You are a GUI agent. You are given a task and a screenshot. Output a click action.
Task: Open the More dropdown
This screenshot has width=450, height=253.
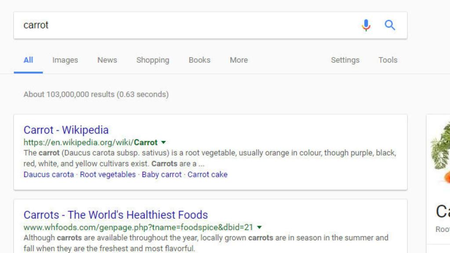pos(239,60)
